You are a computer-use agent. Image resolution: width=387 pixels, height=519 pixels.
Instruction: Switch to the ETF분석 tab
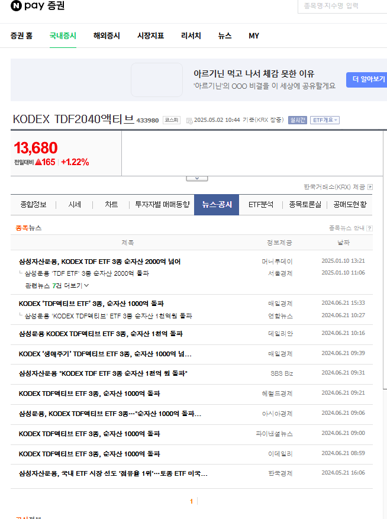(261, 205)
